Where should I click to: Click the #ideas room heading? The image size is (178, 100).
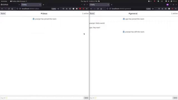[44, 14]
